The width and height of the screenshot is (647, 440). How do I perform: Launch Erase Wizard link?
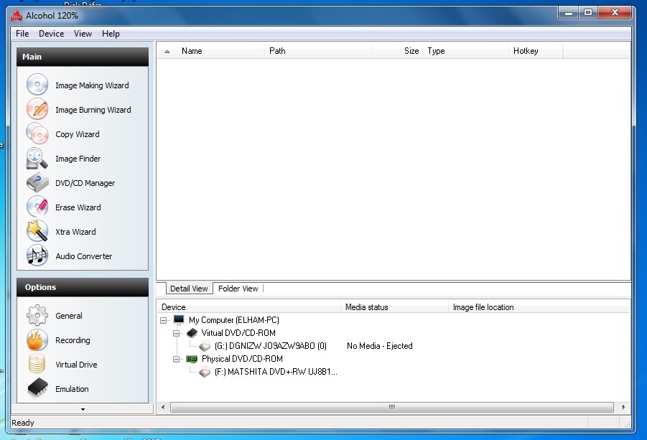(78, 207)
